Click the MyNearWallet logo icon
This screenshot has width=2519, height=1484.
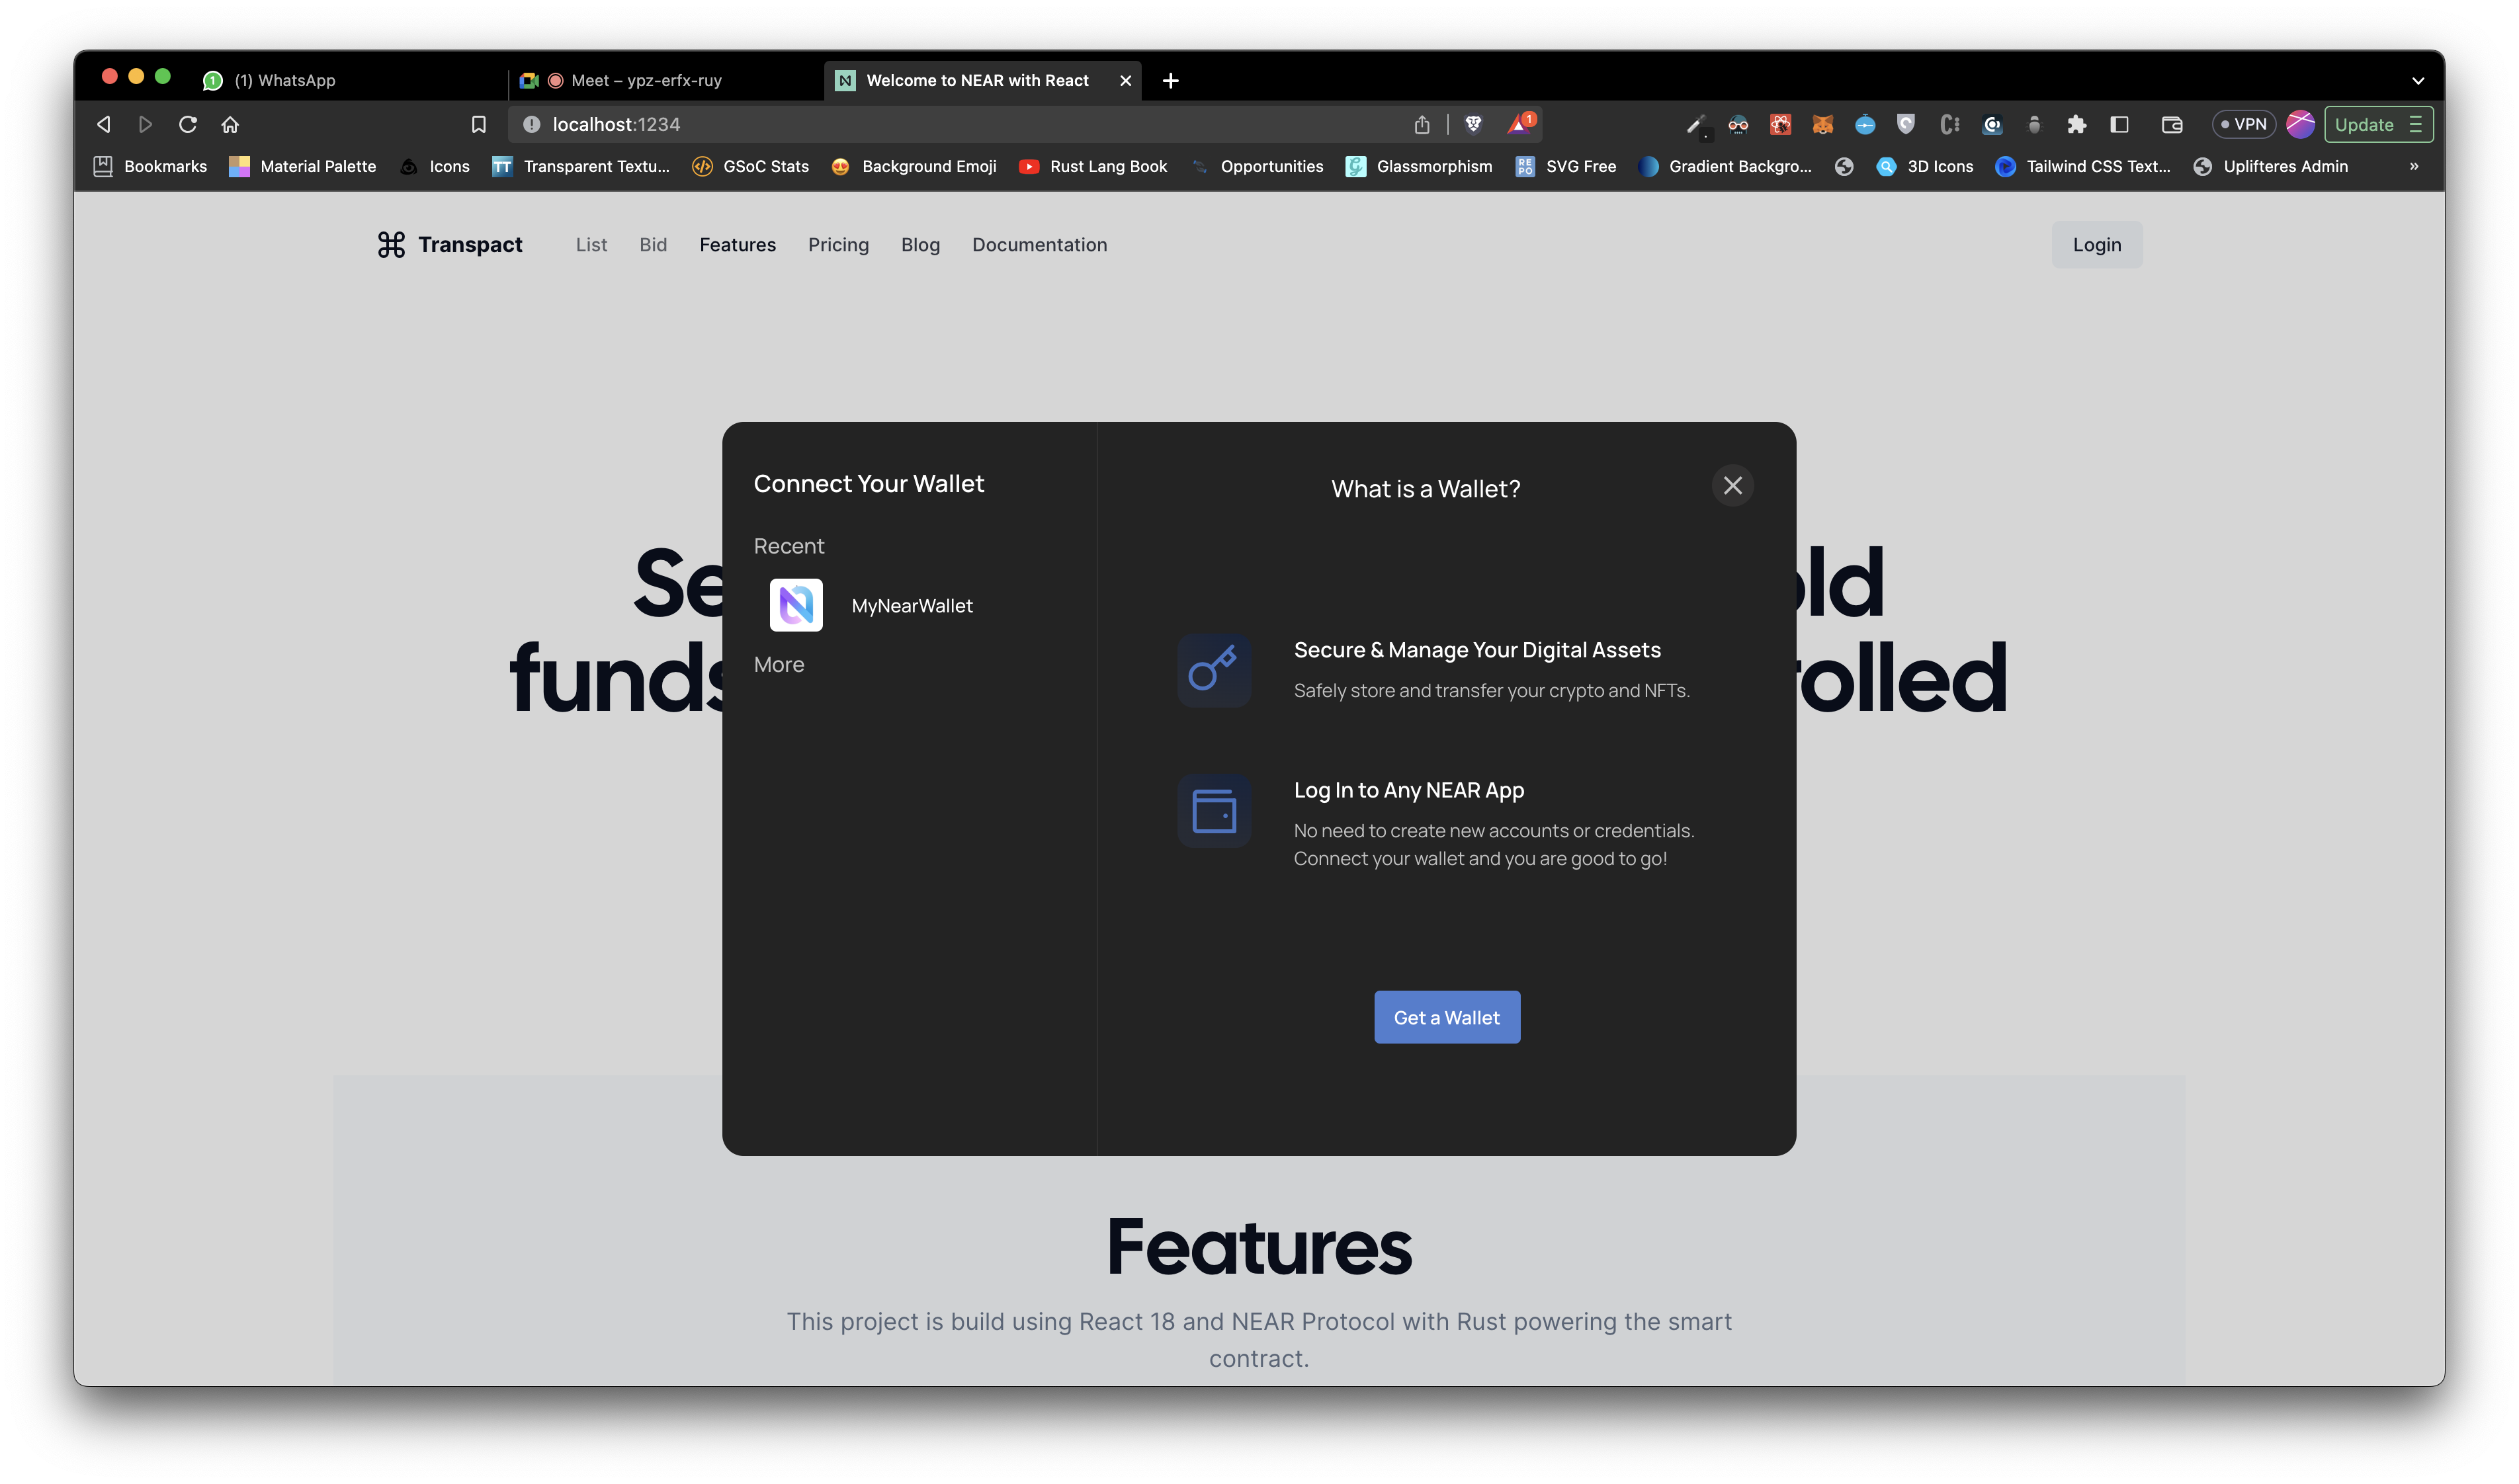(x=796, y=605)
